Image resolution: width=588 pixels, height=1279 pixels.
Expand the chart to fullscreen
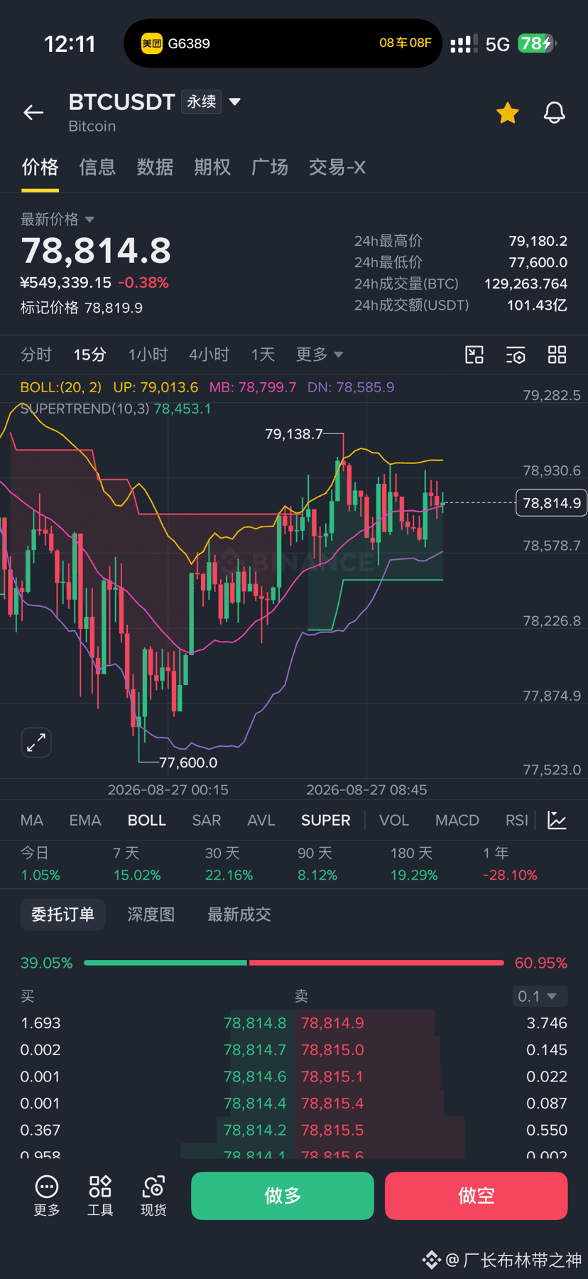click(36, 743)
